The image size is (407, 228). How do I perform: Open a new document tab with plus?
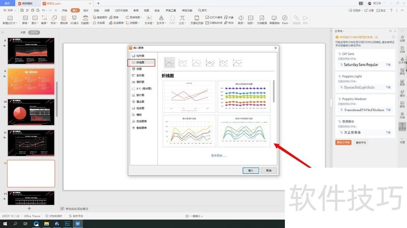(x=98, y=4)
